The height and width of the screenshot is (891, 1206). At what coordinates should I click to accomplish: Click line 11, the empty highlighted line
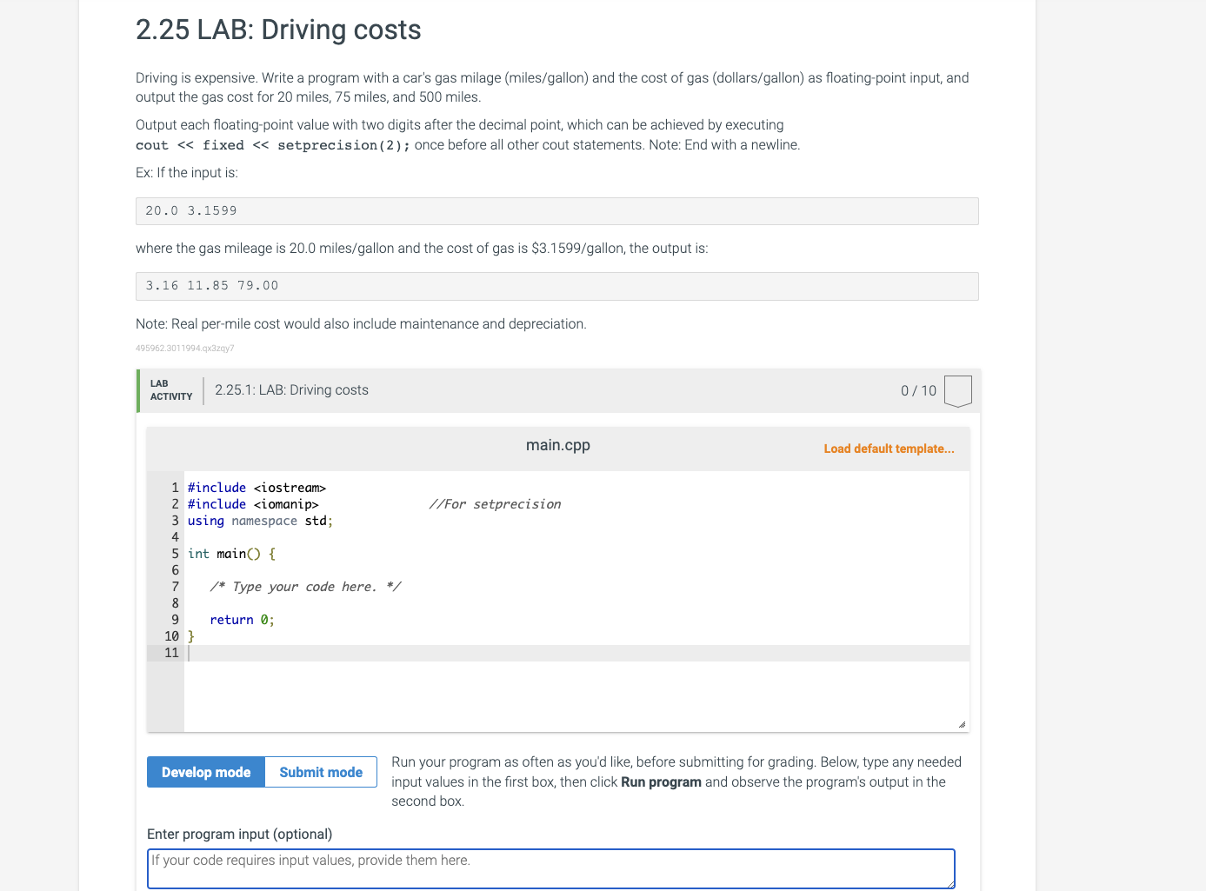point(348,652)
